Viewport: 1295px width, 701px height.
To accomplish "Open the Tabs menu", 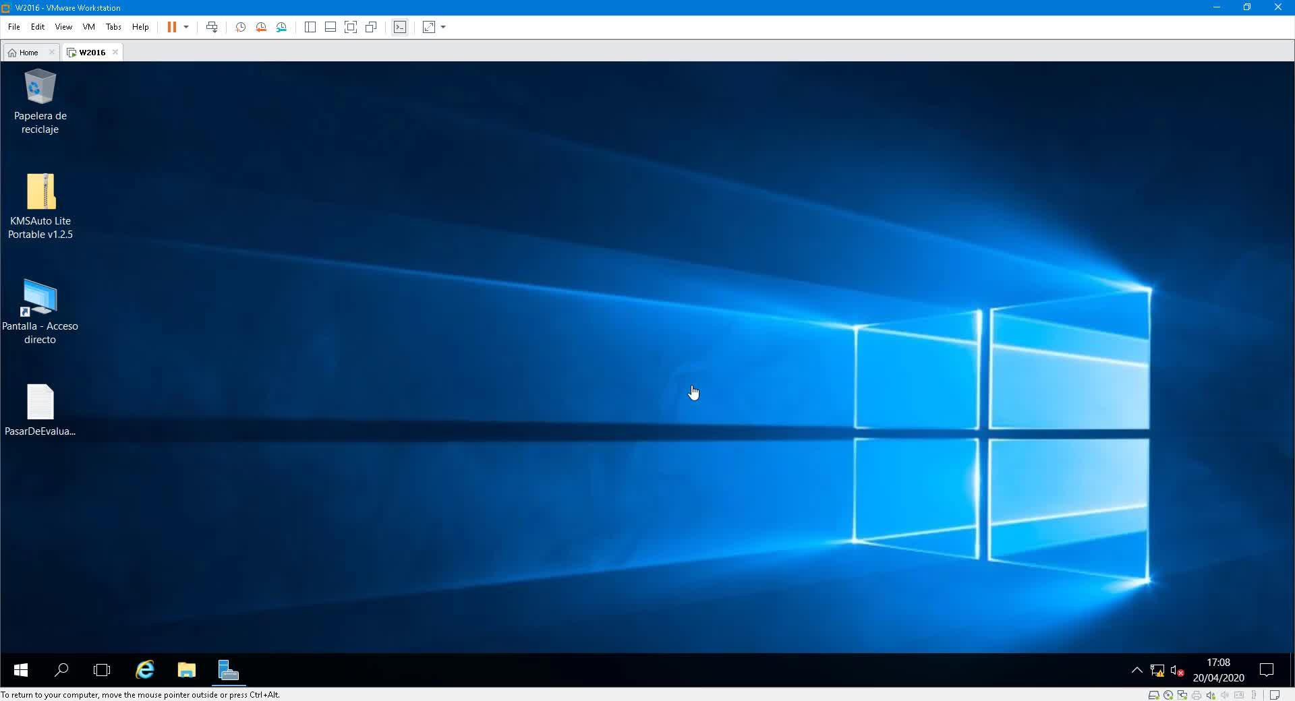I will pos(113,27).
